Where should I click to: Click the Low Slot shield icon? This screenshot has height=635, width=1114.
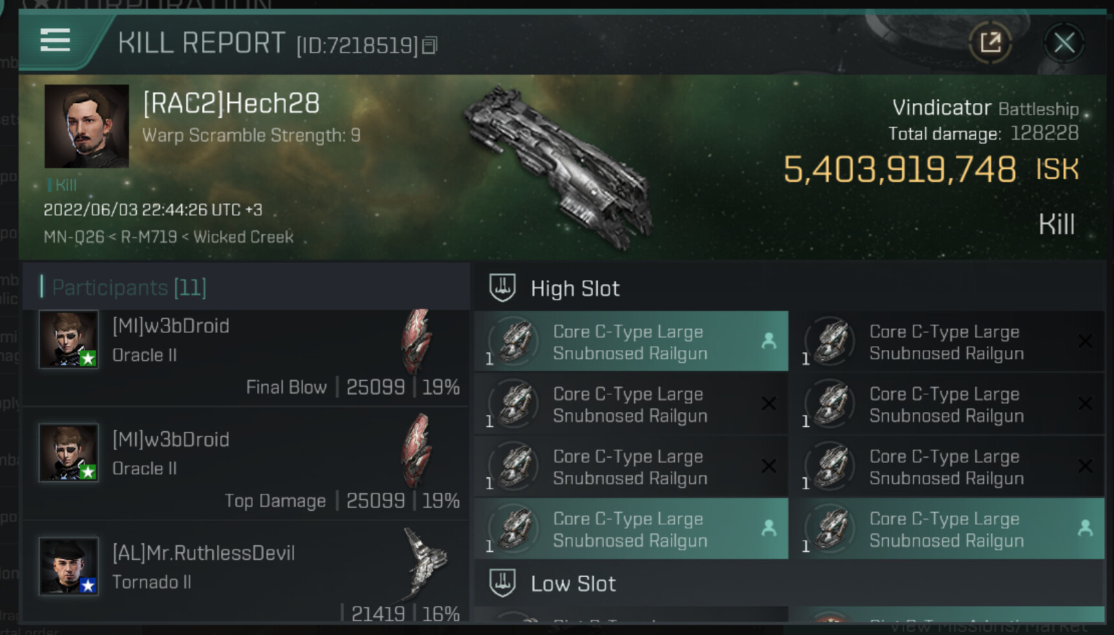502,583
